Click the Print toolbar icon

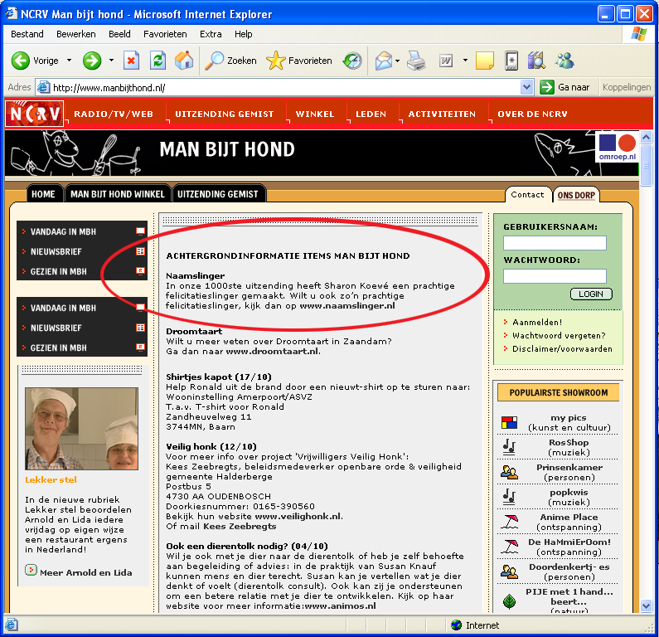click(415, 61)
